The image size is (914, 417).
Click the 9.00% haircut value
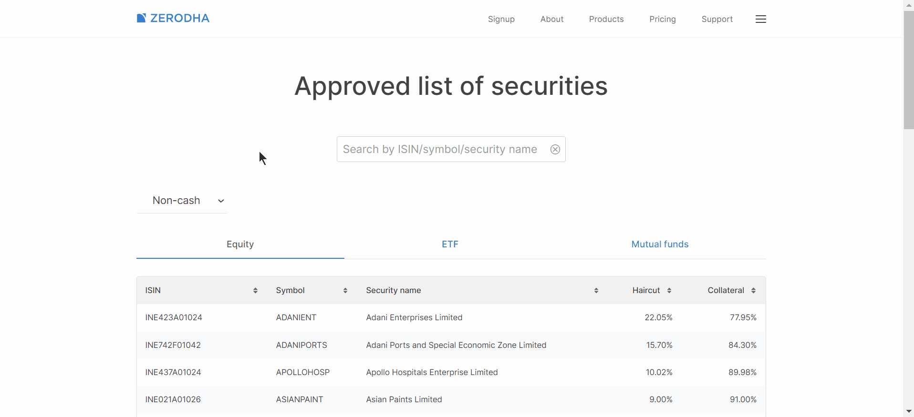click(661, 399)
